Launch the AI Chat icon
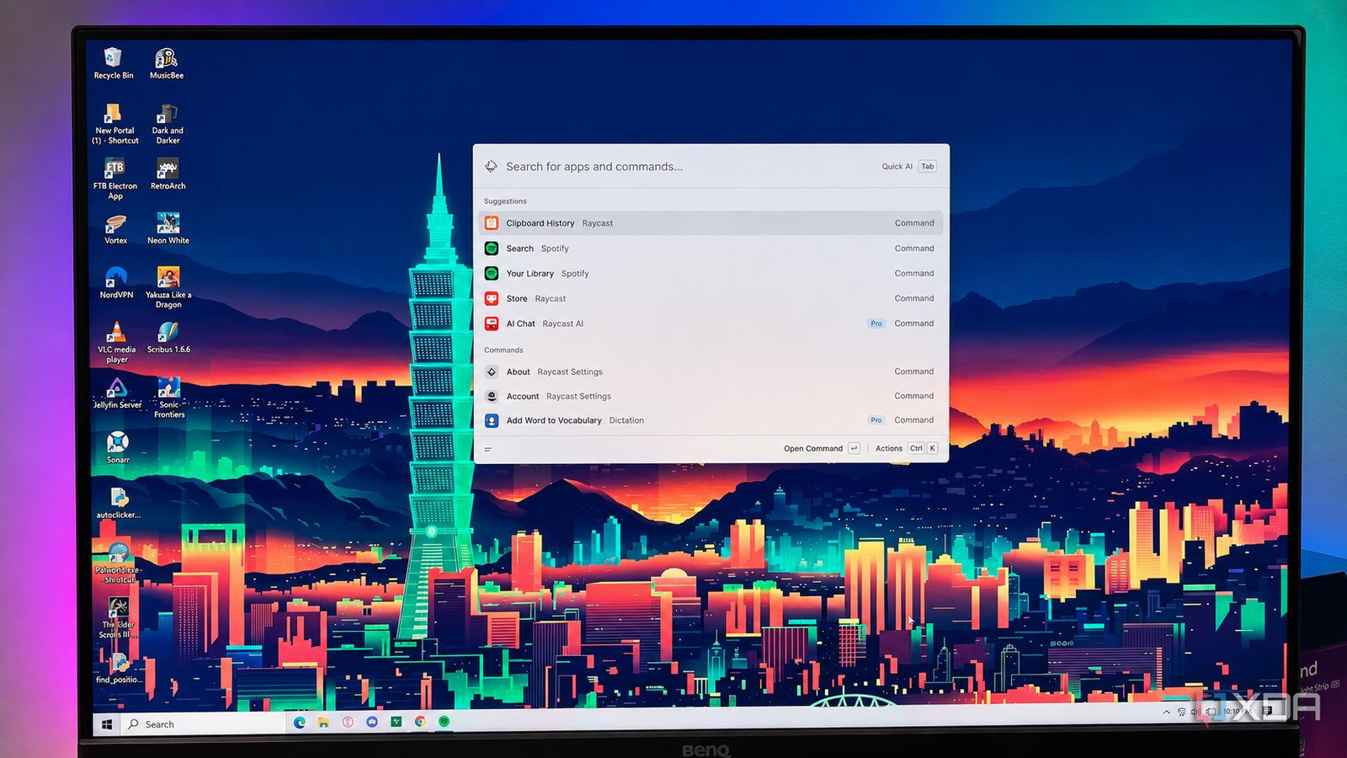The image size is (1347, 758). 492,323
